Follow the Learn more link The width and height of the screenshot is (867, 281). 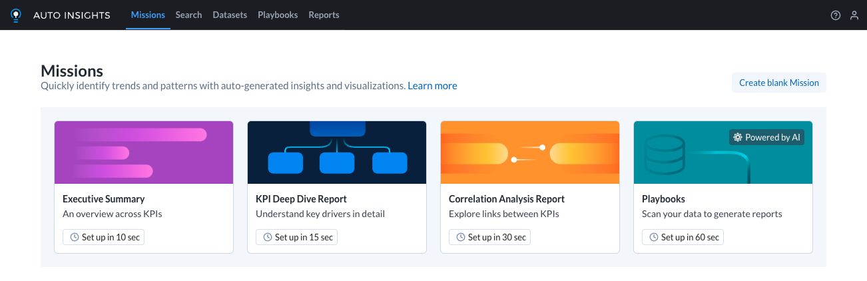point(432,86)
